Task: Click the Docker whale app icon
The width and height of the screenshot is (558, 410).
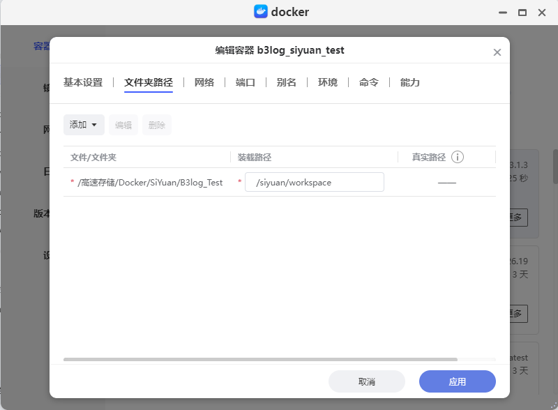Action: tap(261, 12)
